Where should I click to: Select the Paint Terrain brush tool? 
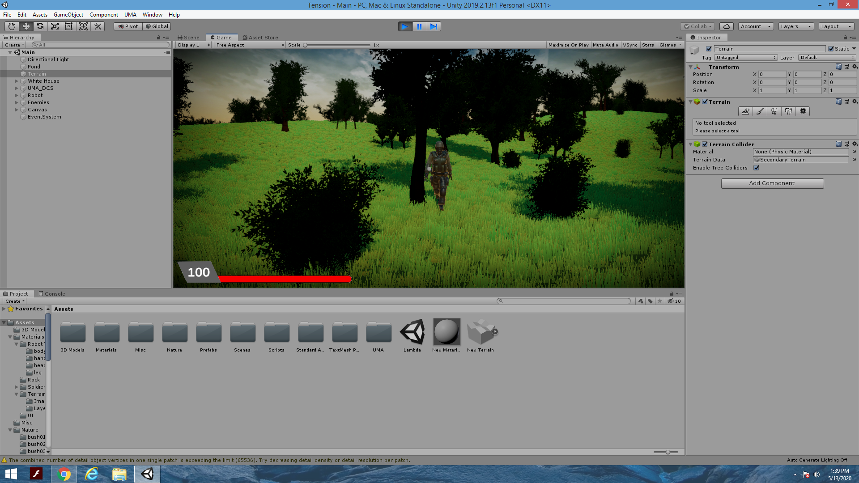[x=760, y=111]
